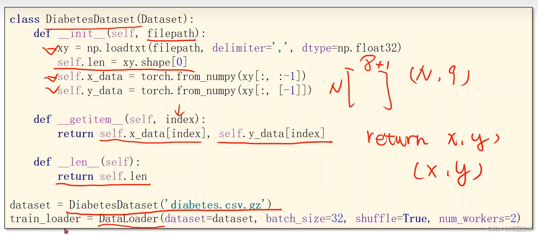The image size is (538, 235).
Task: Click 'torch.from_numpy(xy[:, :-1])' expression
Action: (223, 77)
